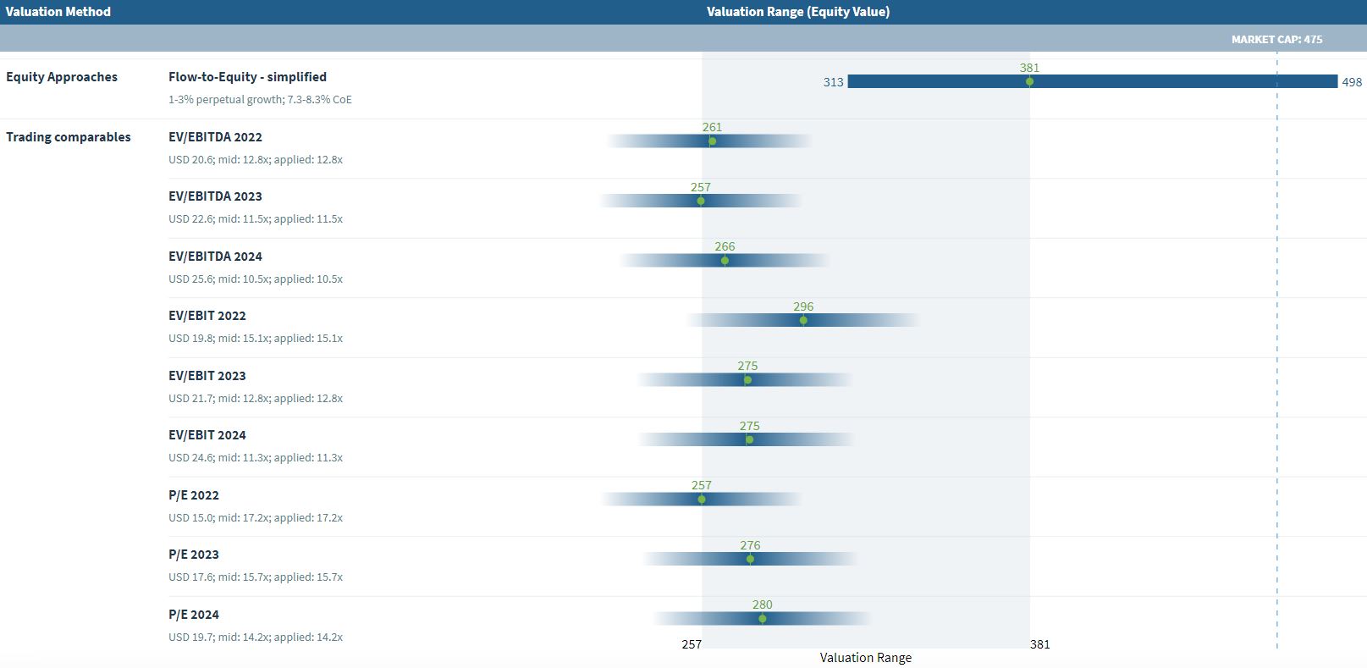
Task: Click the Equity Approaches category label
Action: (x=62, y=77)
